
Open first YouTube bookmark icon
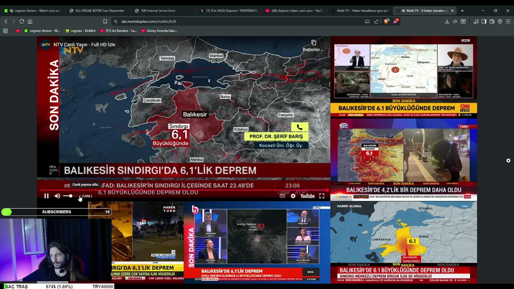click(17, 31)
